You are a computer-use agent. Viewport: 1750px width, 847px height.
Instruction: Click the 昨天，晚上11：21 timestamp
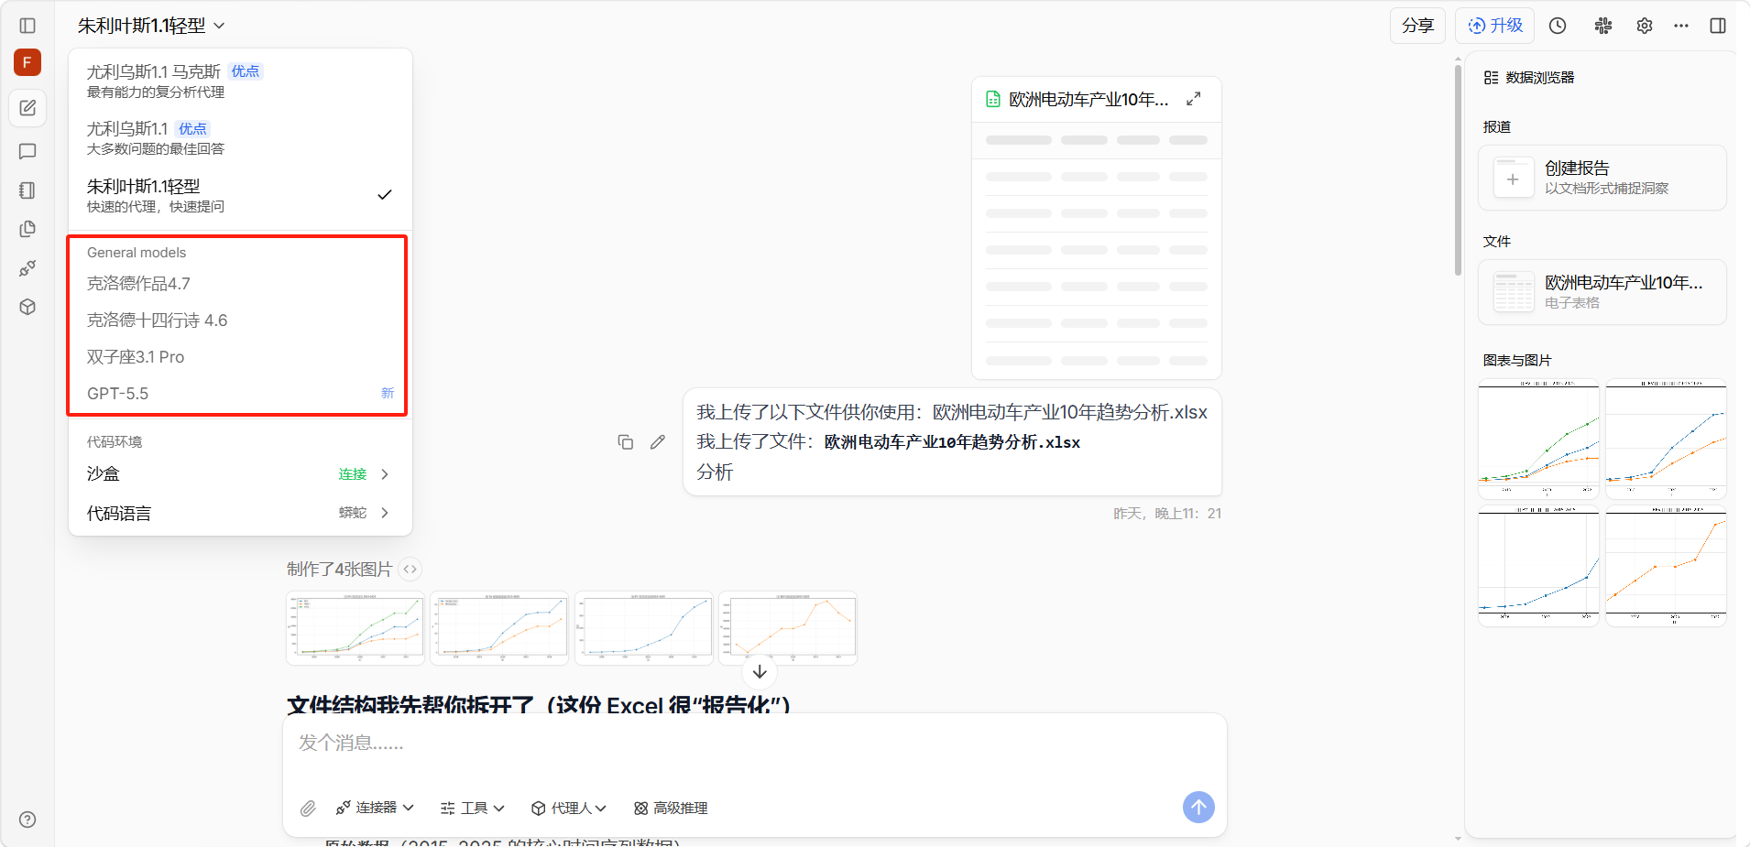point(1167,514)
